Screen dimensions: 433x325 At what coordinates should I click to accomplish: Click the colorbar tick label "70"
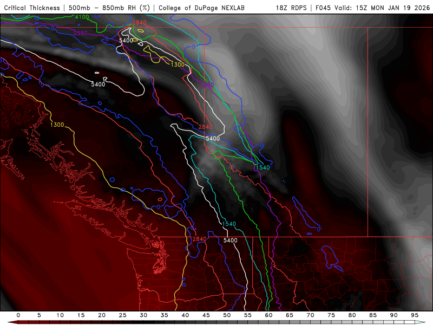pos(310,315)
